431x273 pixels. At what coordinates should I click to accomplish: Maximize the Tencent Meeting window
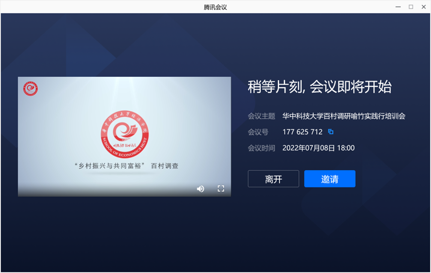(411, 6)
